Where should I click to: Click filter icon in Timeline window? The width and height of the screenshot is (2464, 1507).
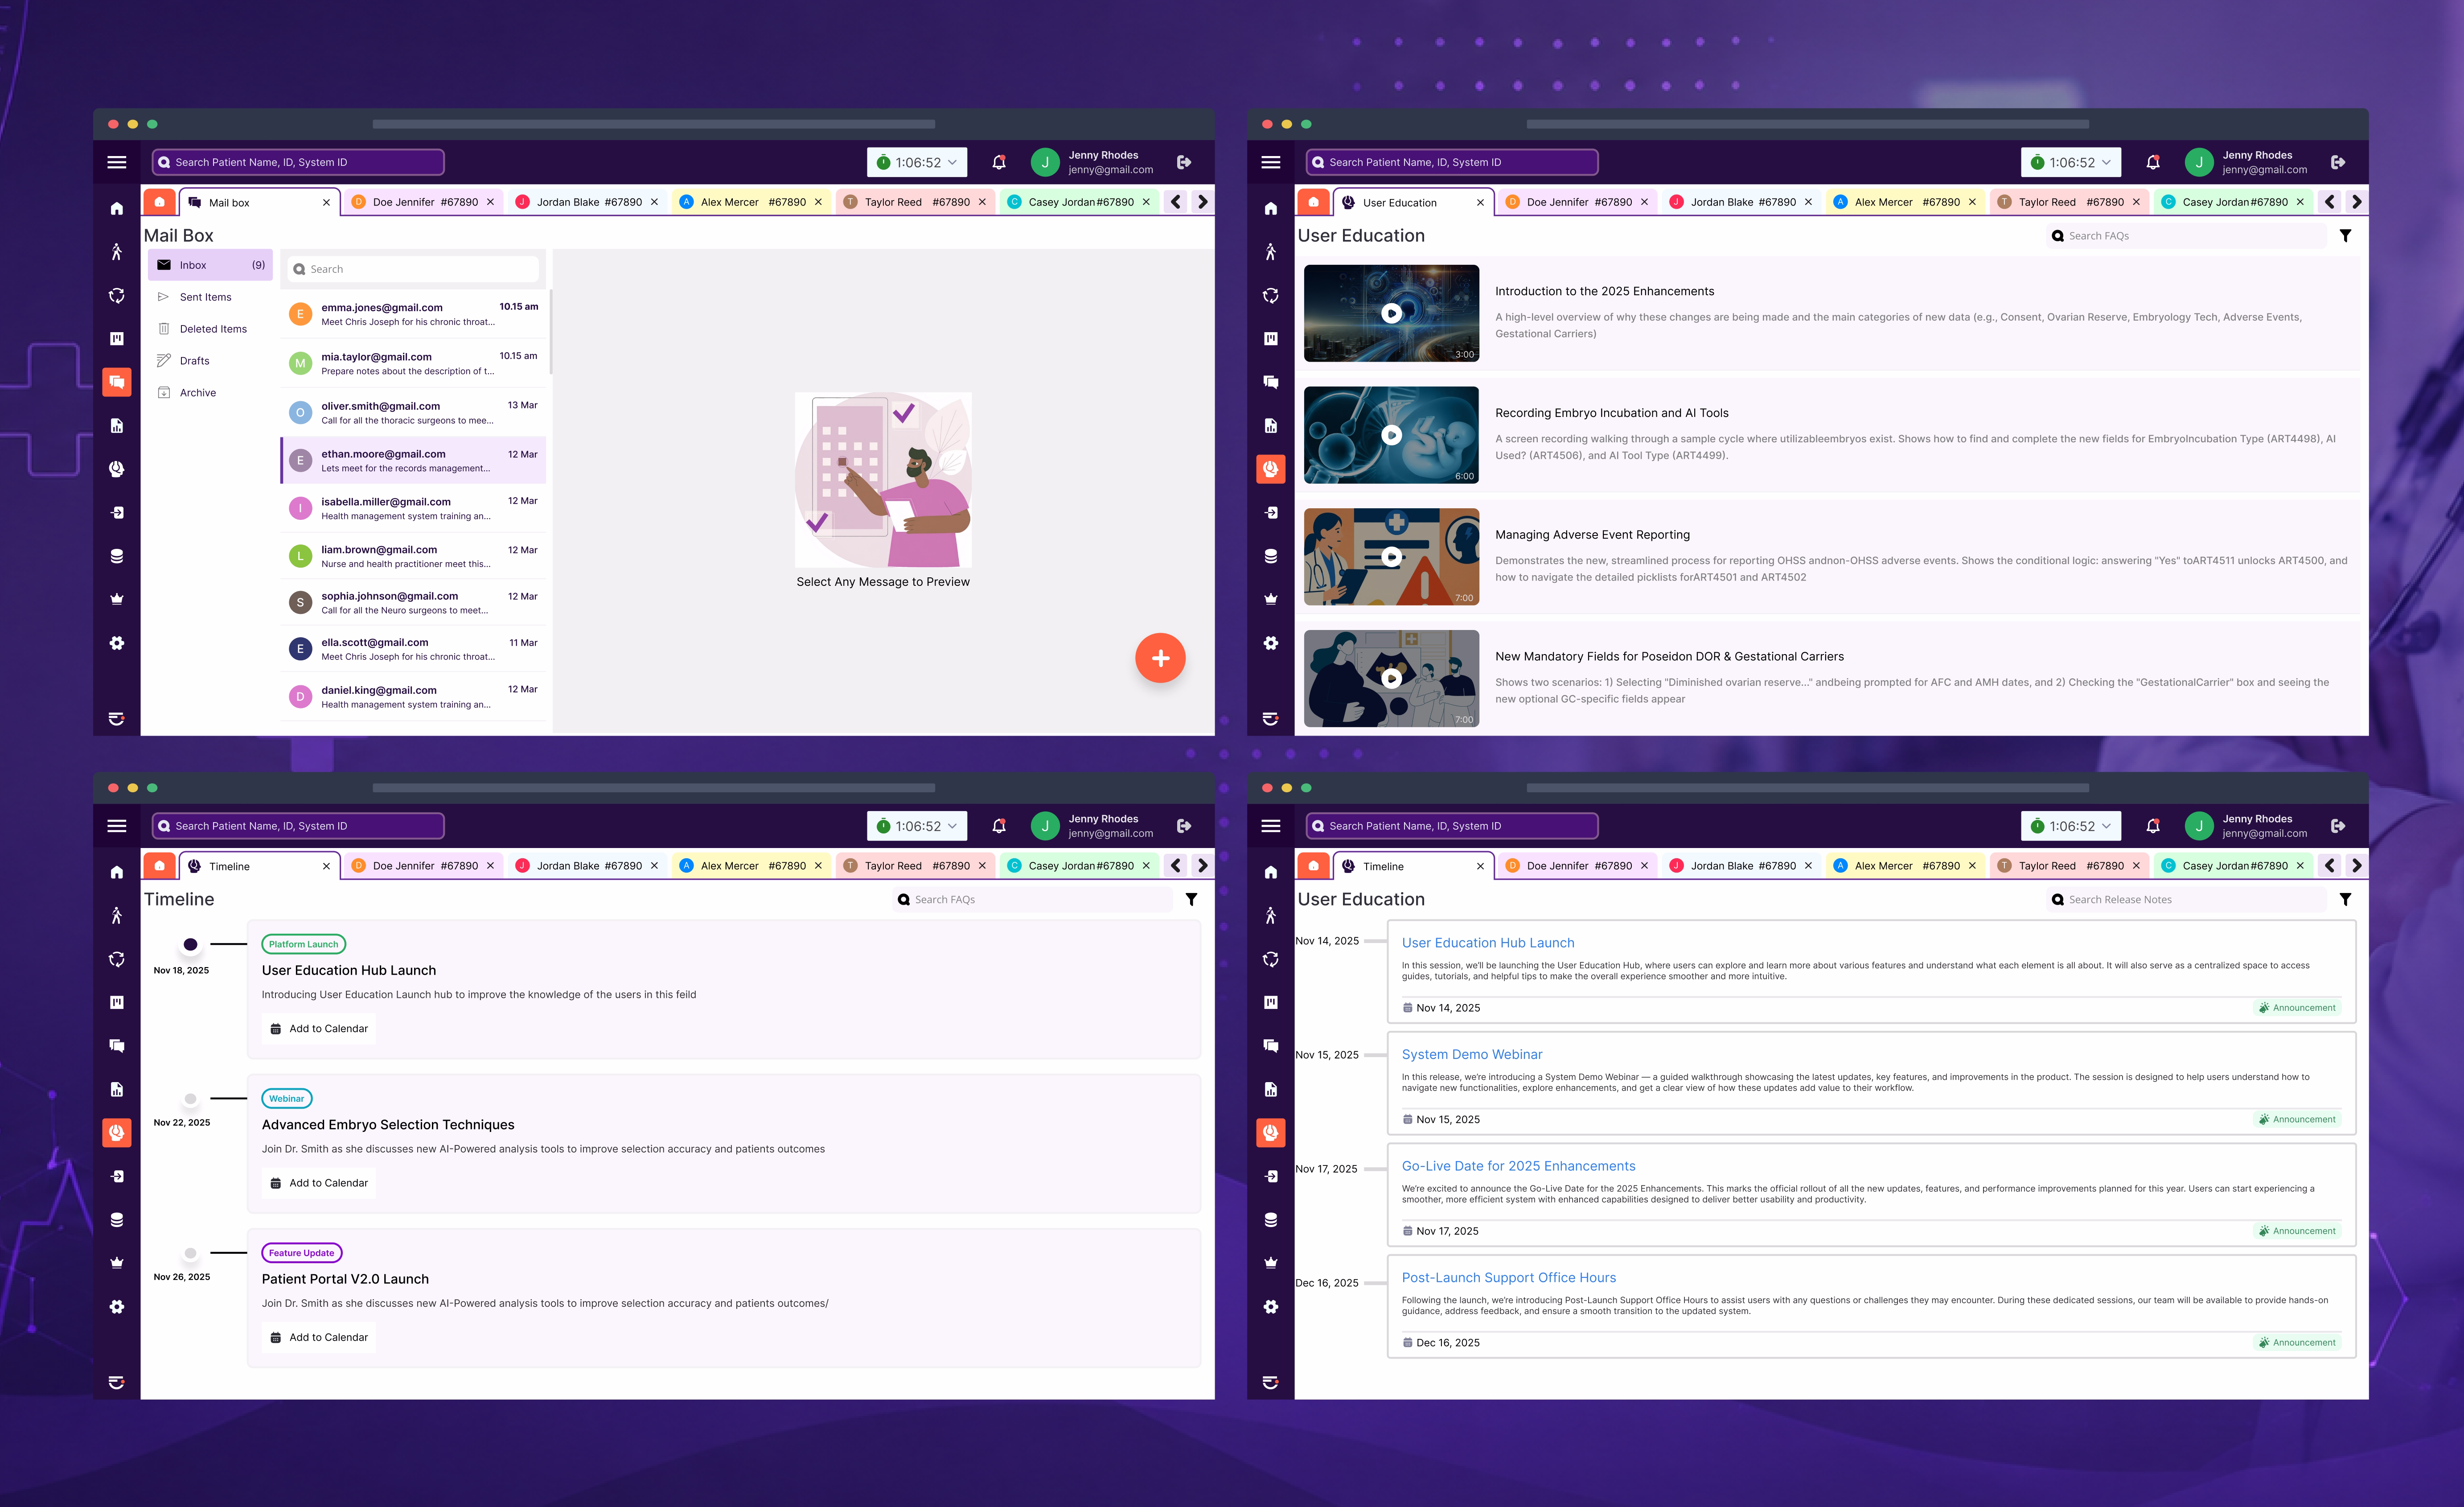pyautogui.click(x=1191, y=900)
